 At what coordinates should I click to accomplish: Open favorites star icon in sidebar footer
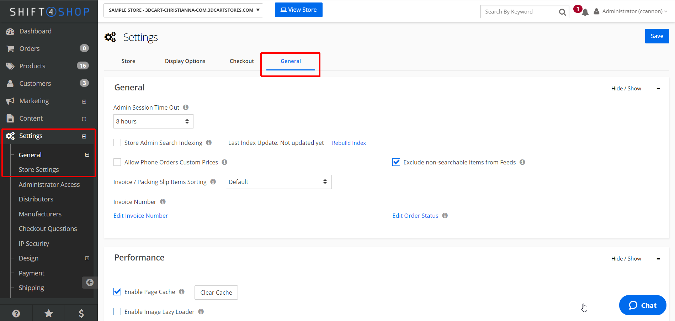(x=49, y=313)
